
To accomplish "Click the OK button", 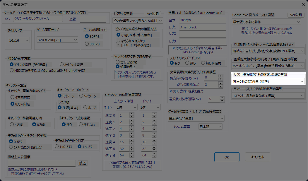I will pos(227,157).
